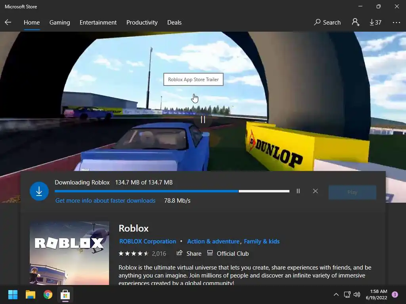Click the 78.8 Mb/s download speed
Image resolution: width=406 pixels, height=304 pixels.
(177, 201)
